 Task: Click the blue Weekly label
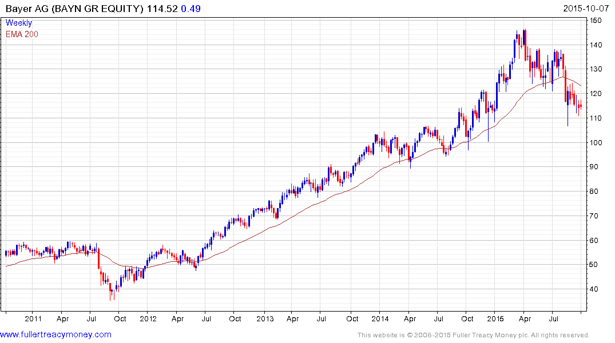(x=19, y=23)
